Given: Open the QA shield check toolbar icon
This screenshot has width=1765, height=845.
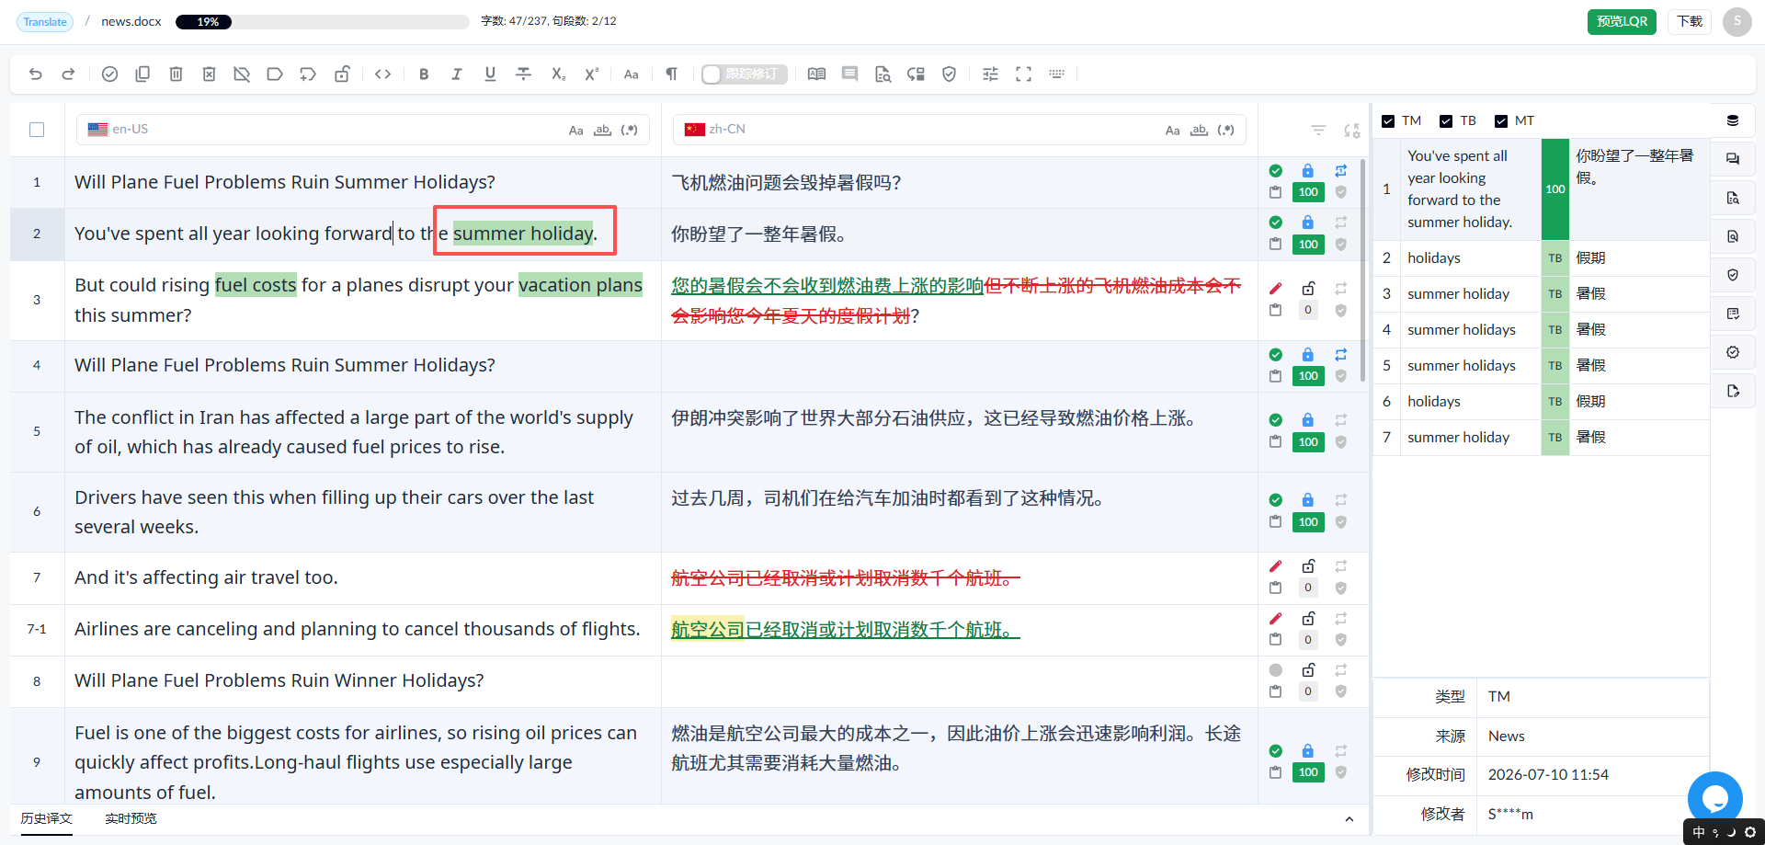Looking at the screenshot, I should click(x=950, y=74).
